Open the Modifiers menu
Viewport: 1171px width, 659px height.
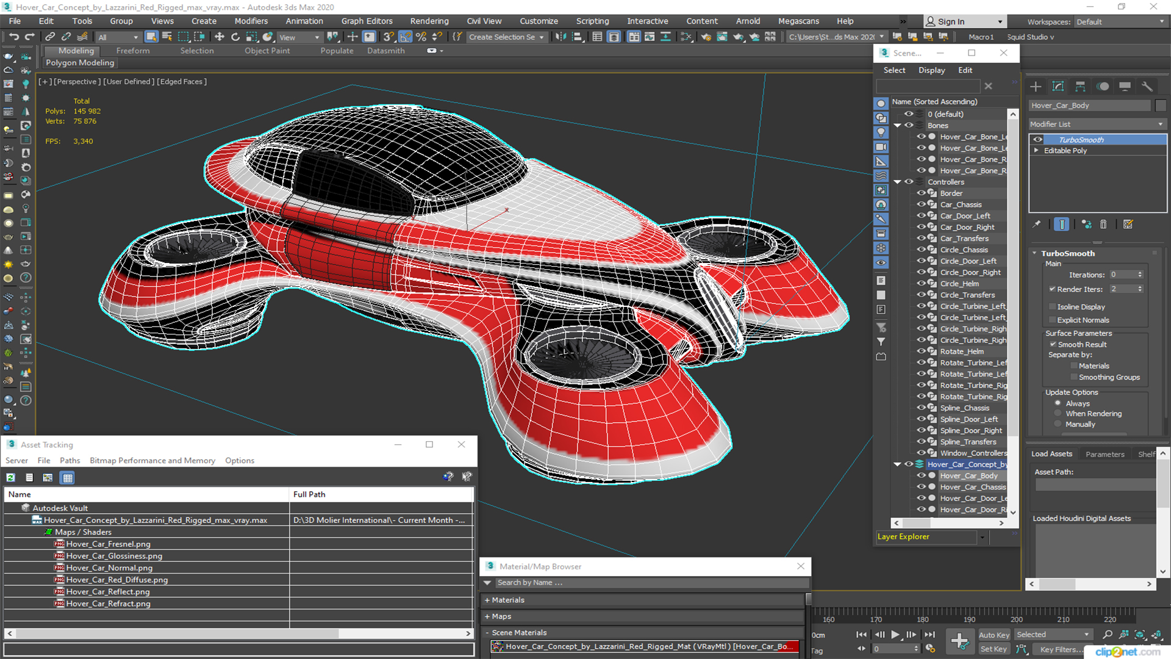(251, 21)
